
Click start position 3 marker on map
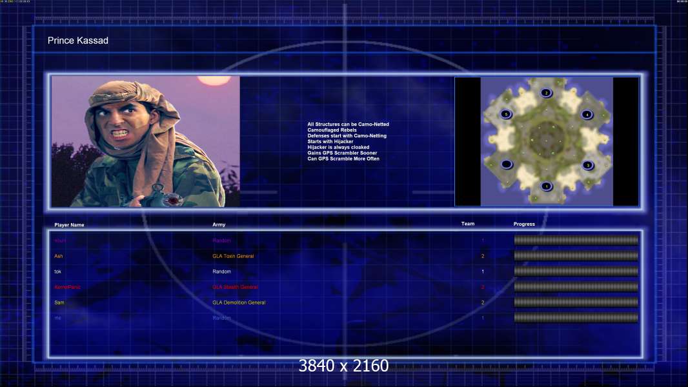[587, 165]
